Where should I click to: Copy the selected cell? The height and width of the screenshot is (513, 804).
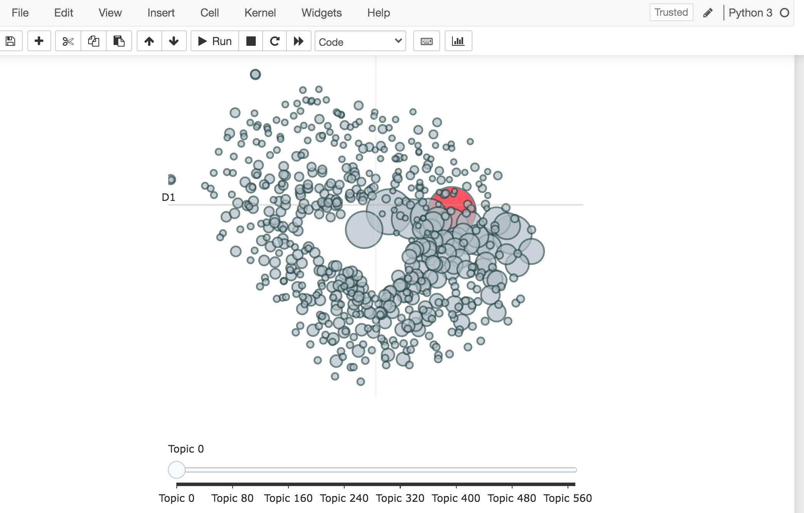point(93,41)
